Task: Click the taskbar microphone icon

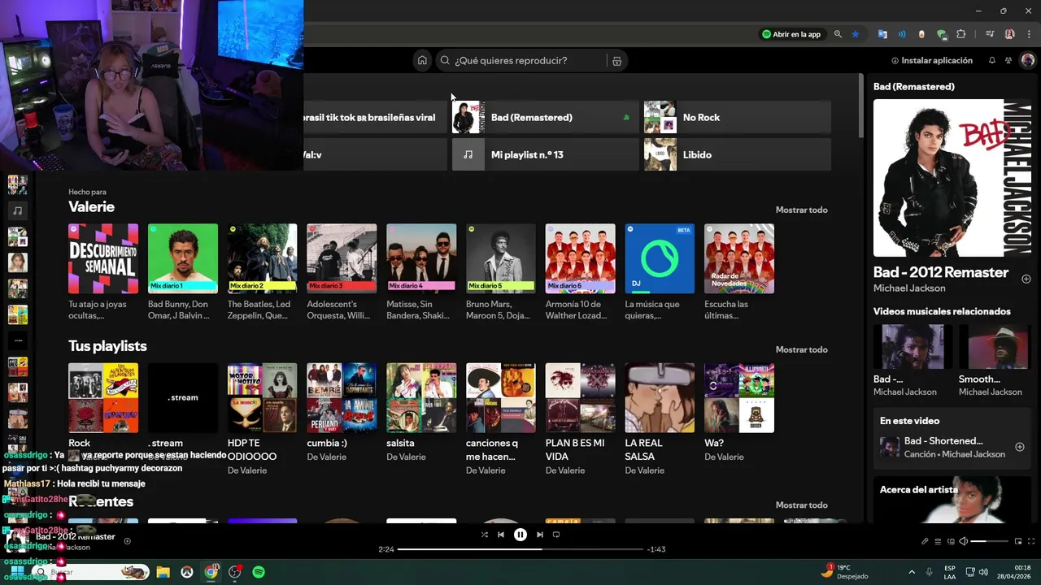Action: pyautogui.click(x=929, y=572)
